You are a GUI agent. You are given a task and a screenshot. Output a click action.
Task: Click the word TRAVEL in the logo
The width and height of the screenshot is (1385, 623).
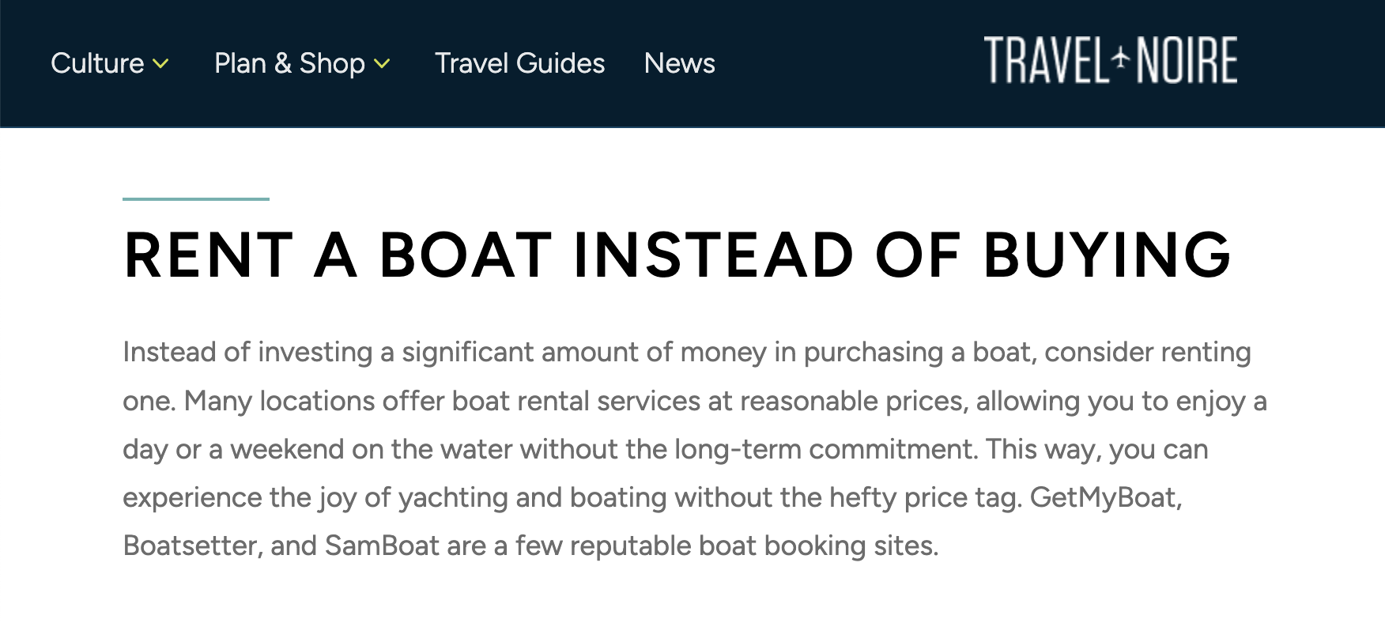tap(1045, 60)
